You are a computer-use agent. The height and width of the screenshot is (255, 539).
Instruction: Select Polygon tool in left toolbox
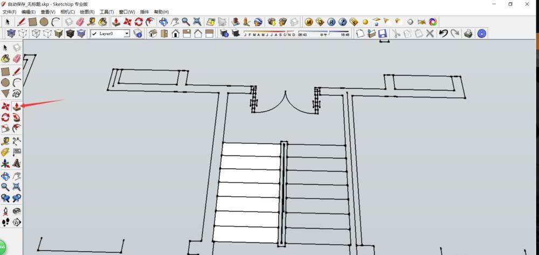(x=5, y=94)
